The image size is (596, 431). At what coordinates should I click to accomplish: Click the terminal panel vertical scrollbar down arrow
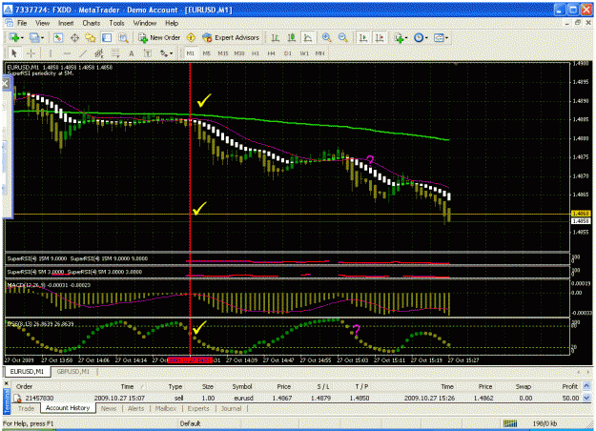point(586,398)
